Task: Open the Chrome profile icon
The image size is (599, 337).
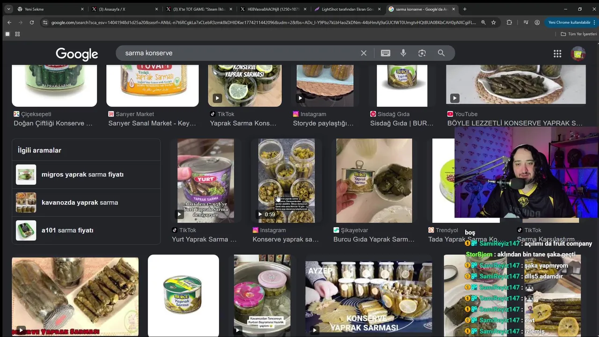Action: click(537, 22)
